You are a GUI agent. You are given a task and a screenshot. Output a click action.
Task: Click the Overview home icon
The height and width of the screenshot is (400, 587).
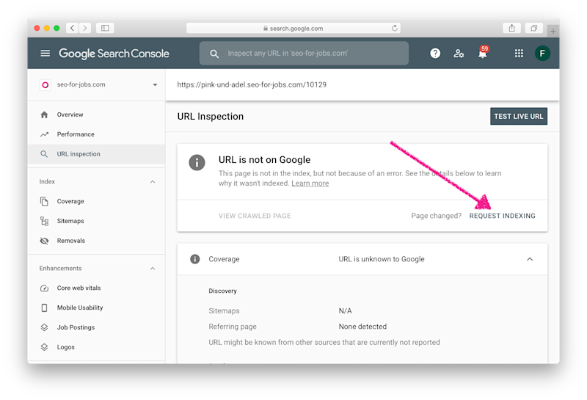tap(44, 114)
